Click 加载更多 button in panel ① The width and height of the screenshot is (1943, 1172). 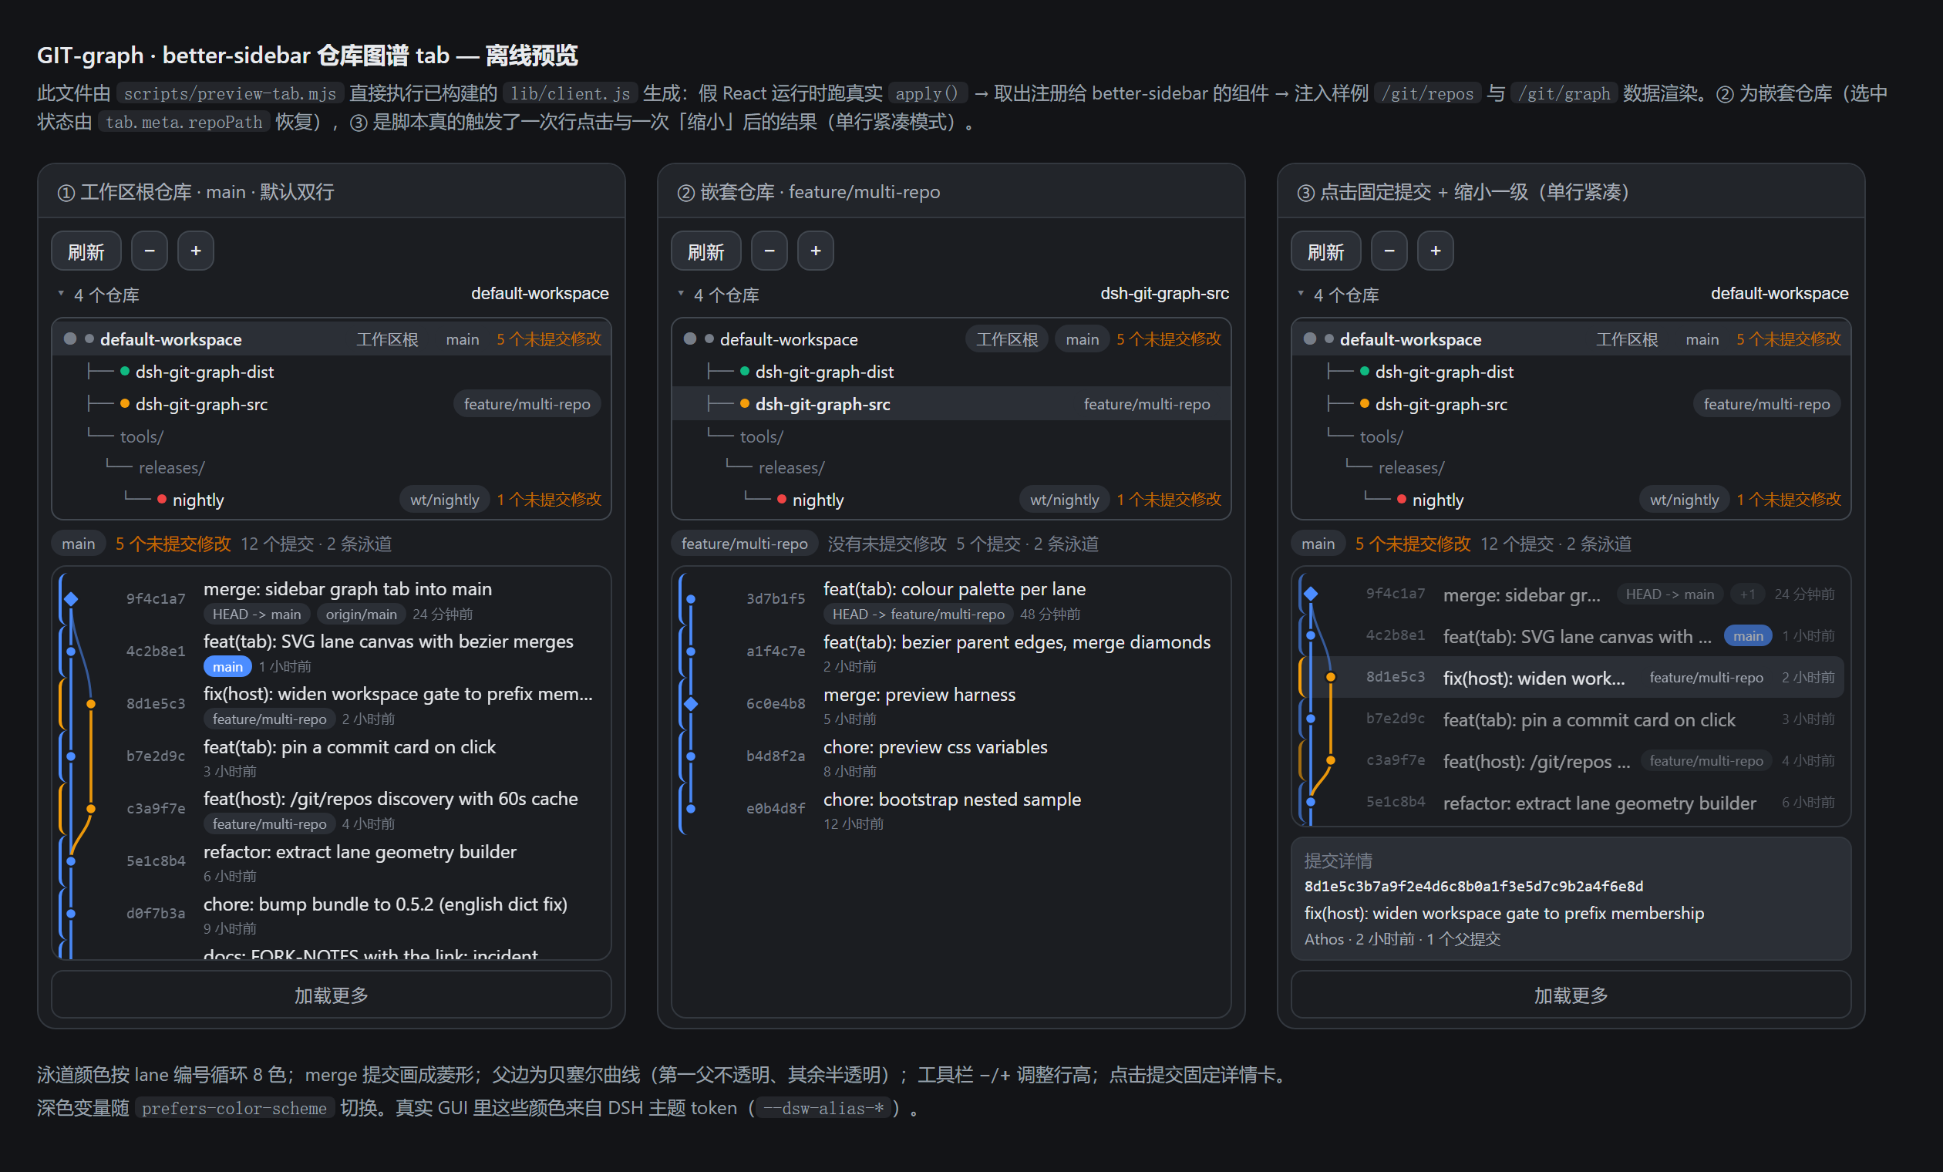(x=332, y=995)
